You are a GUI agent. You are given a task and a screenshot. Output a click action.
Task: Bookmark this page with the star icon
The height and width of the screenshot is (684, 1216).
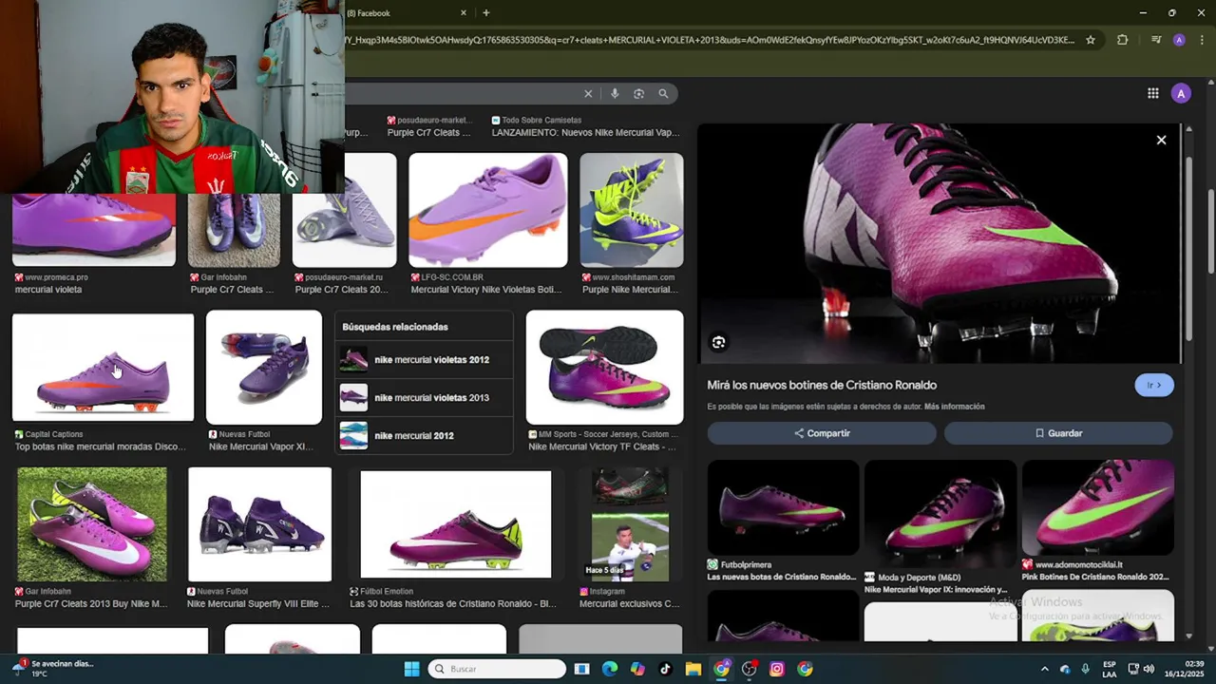click(1091, 40)
